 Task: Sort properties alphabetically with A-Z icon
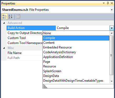[x=10, y=17]
